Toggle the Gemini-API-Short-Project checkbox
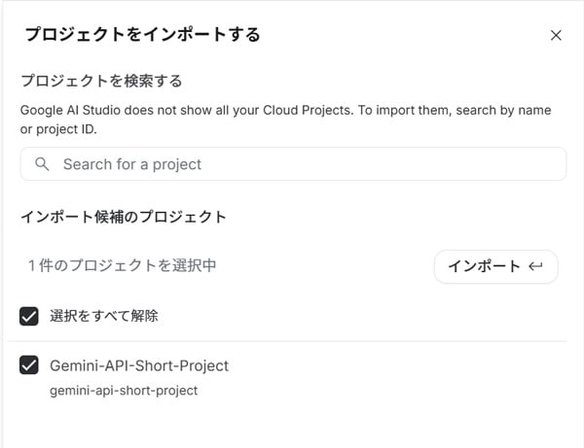This screenshot has width=584, height=448. click(x=29, y=365)
